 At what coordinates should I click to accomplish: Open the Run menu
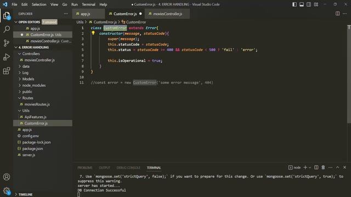pos(75,4)
